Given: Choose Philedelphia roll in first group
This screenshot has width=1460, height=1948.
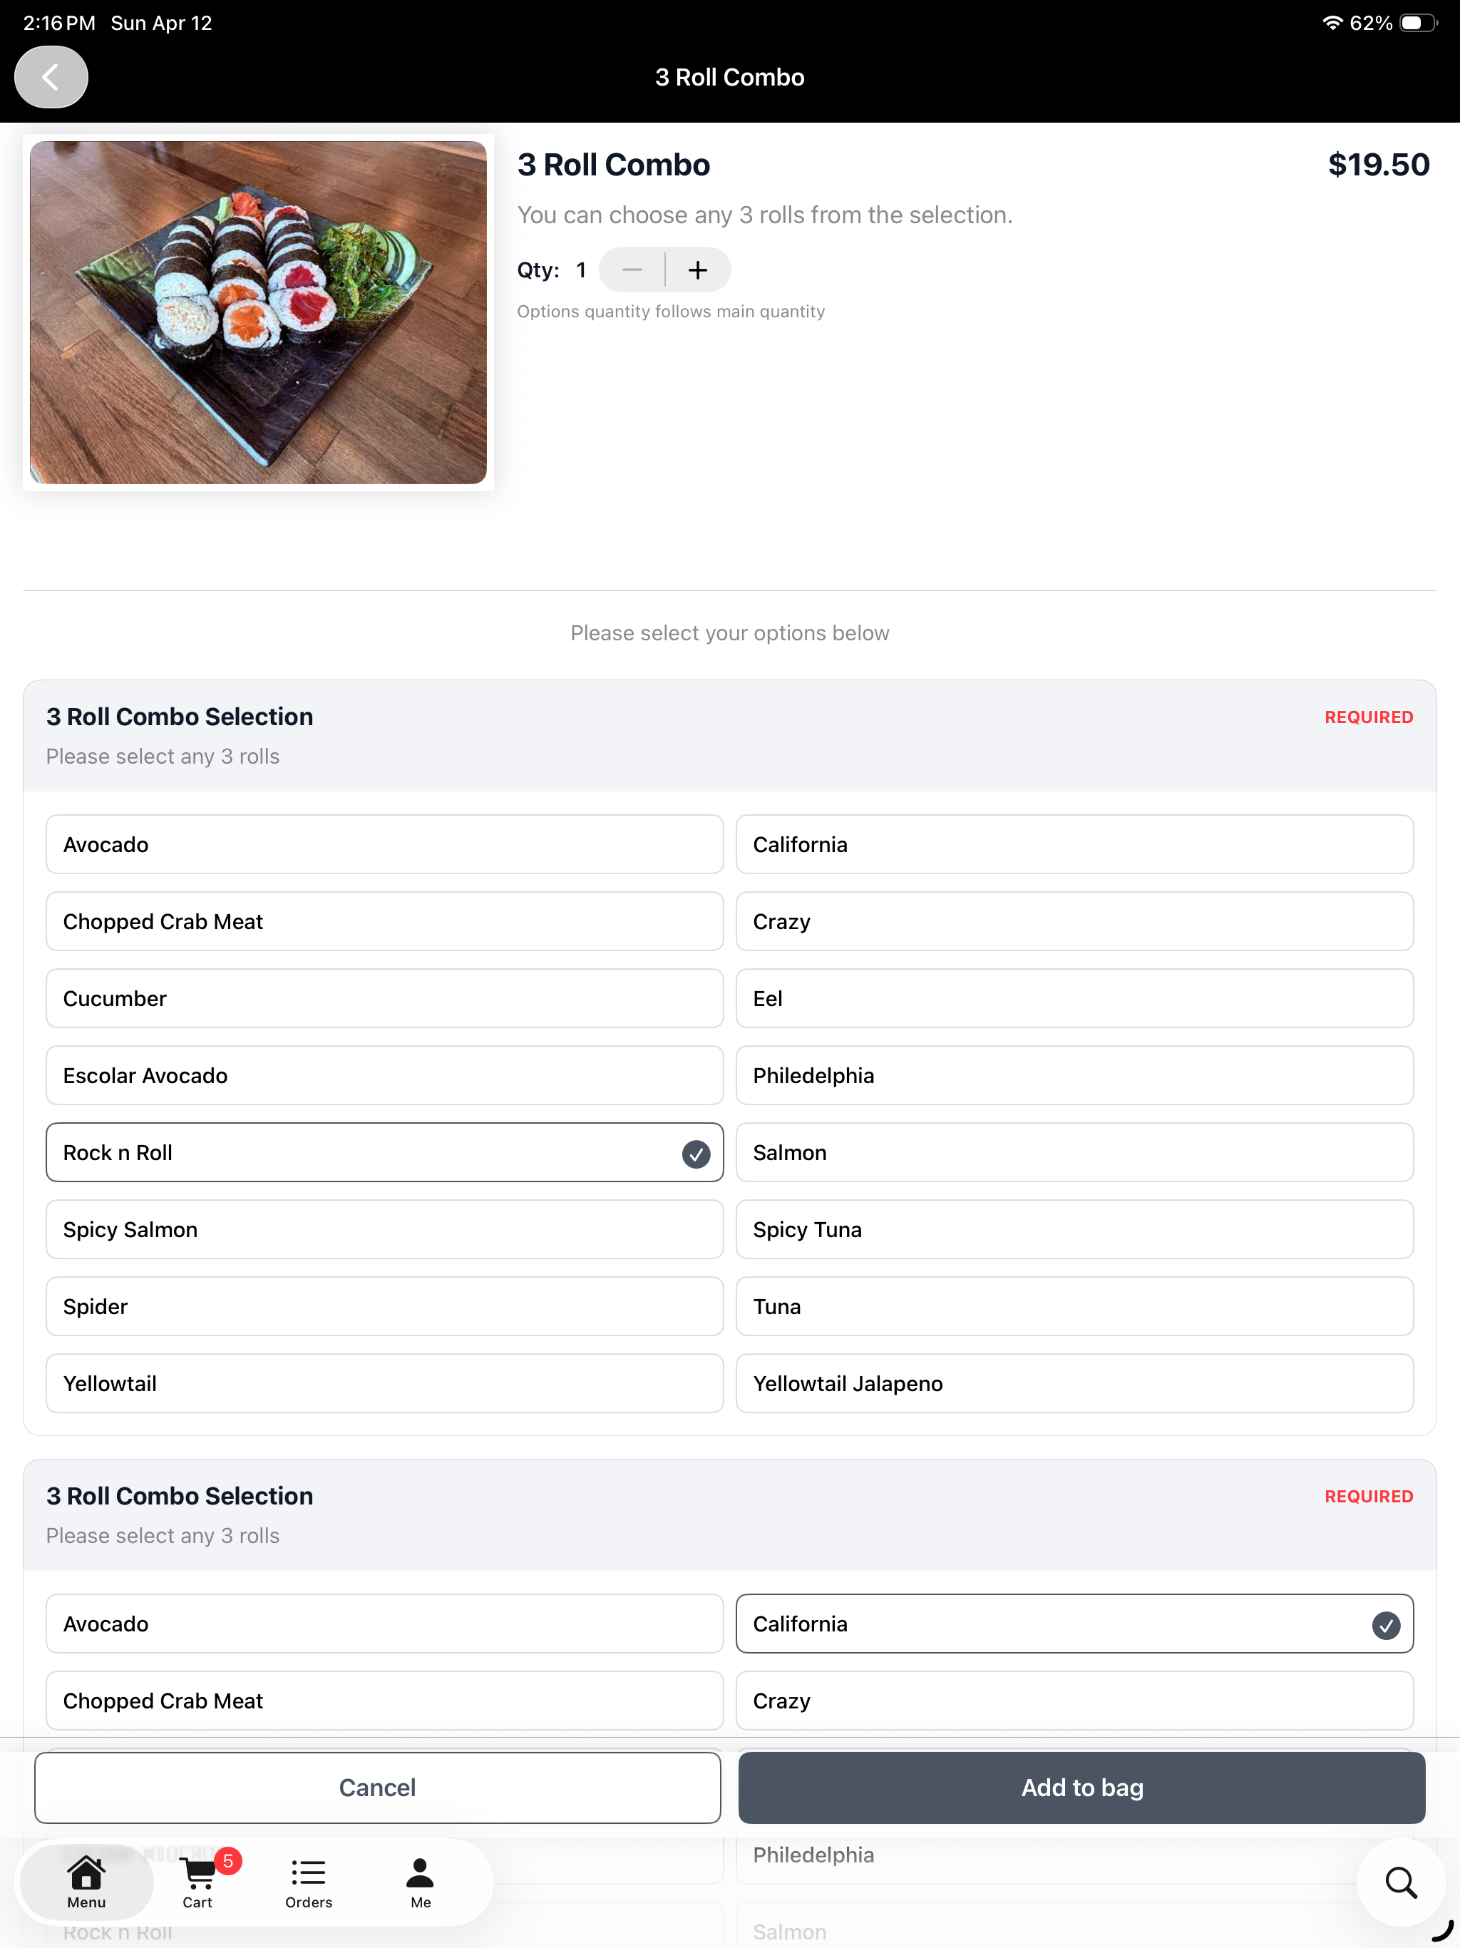Looking at the screenshot, I should (x=1074, y=1075).
